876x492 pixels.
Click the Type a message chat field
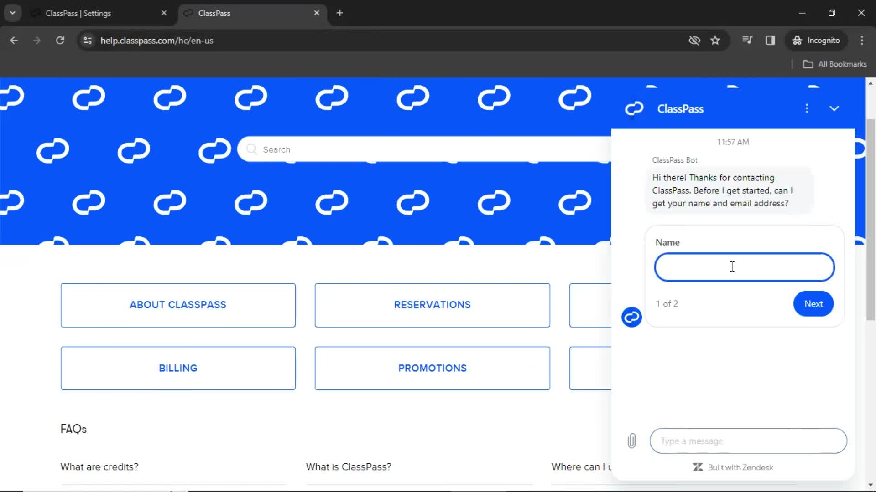point(748,441)
